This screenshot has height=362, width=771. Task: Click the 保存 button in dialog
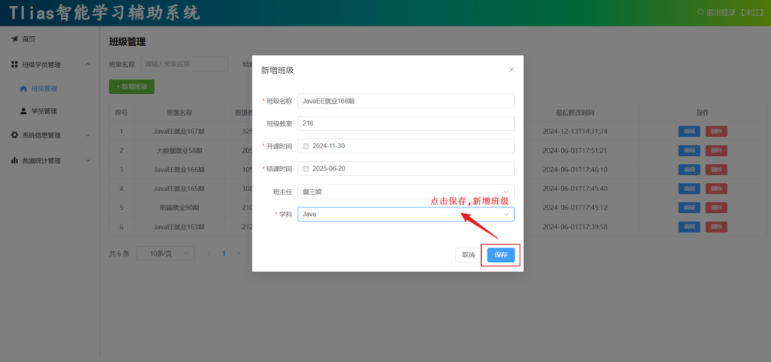point(501,255)
